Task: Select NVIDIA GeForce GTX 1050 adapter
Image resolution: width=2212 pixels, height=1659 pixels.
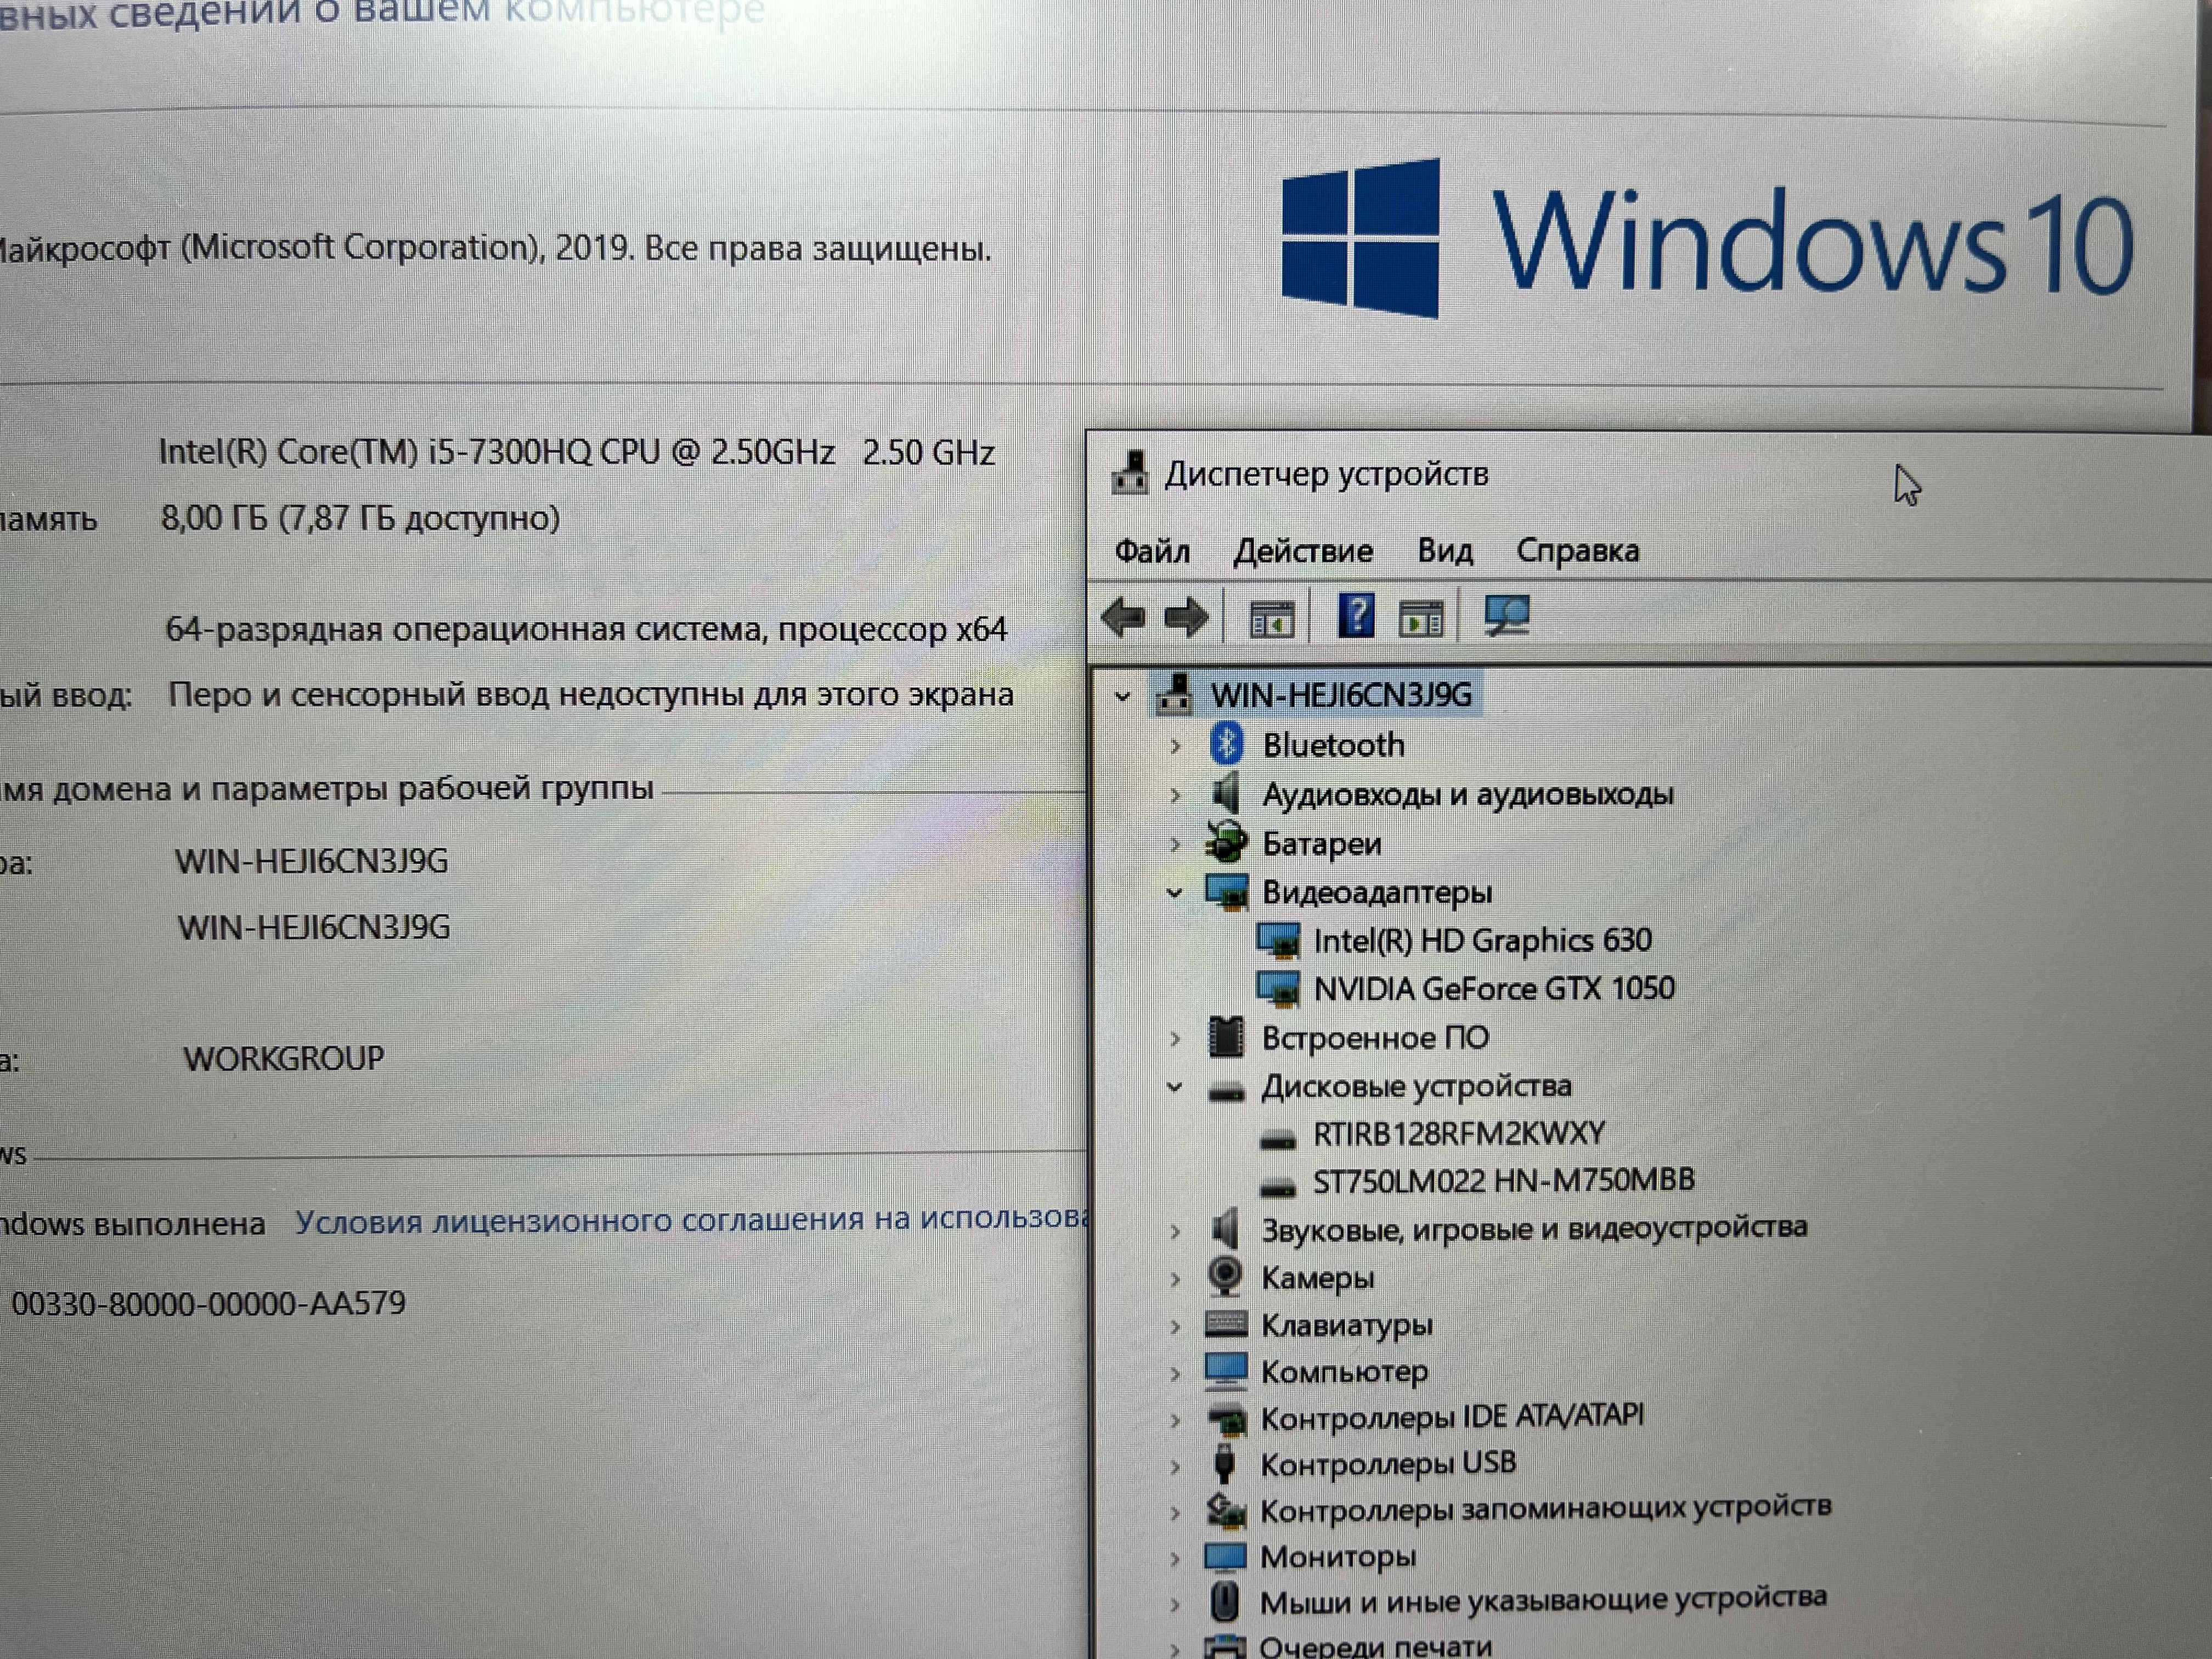Action: [x=1493, y=989]
